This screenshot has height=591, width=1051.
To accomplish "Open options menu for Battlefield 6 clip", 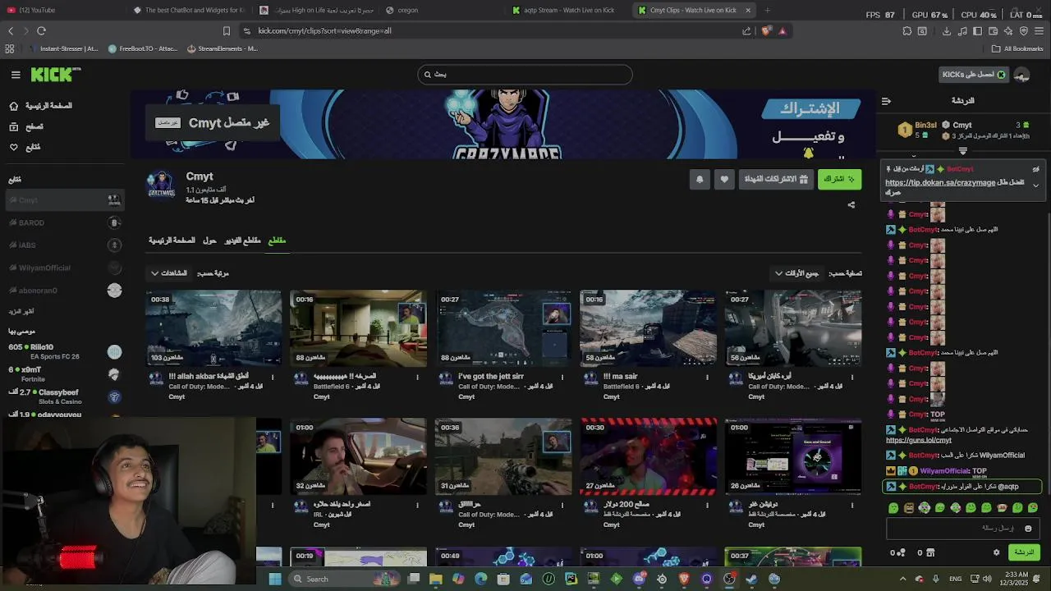I will click(417, 378).
